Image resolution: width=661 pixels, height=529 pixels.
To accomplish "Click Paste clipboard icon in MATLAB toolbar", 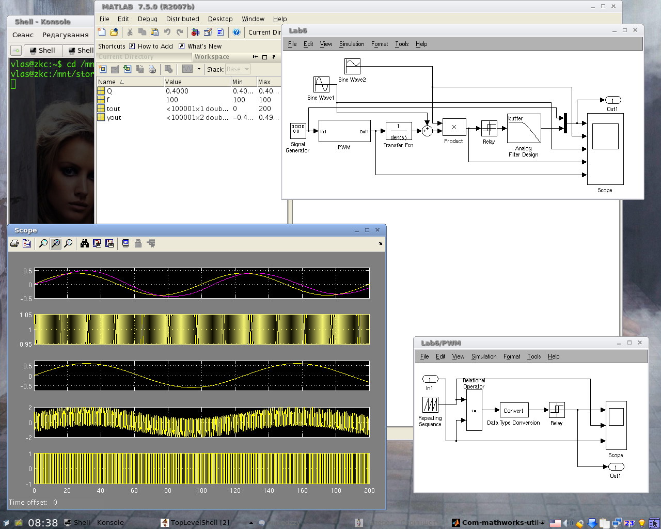I will click(154, 32).
